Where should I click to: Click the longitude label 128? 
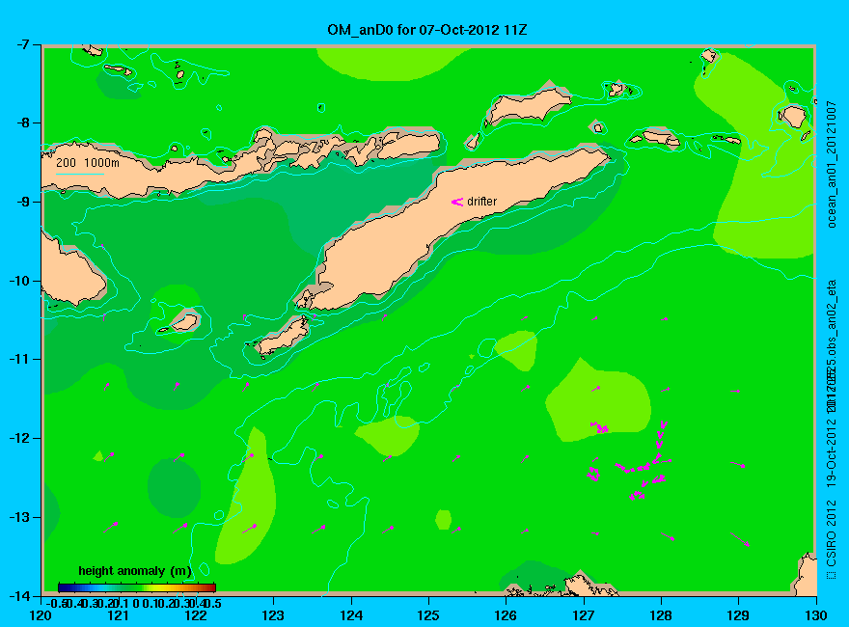point(661,615)
